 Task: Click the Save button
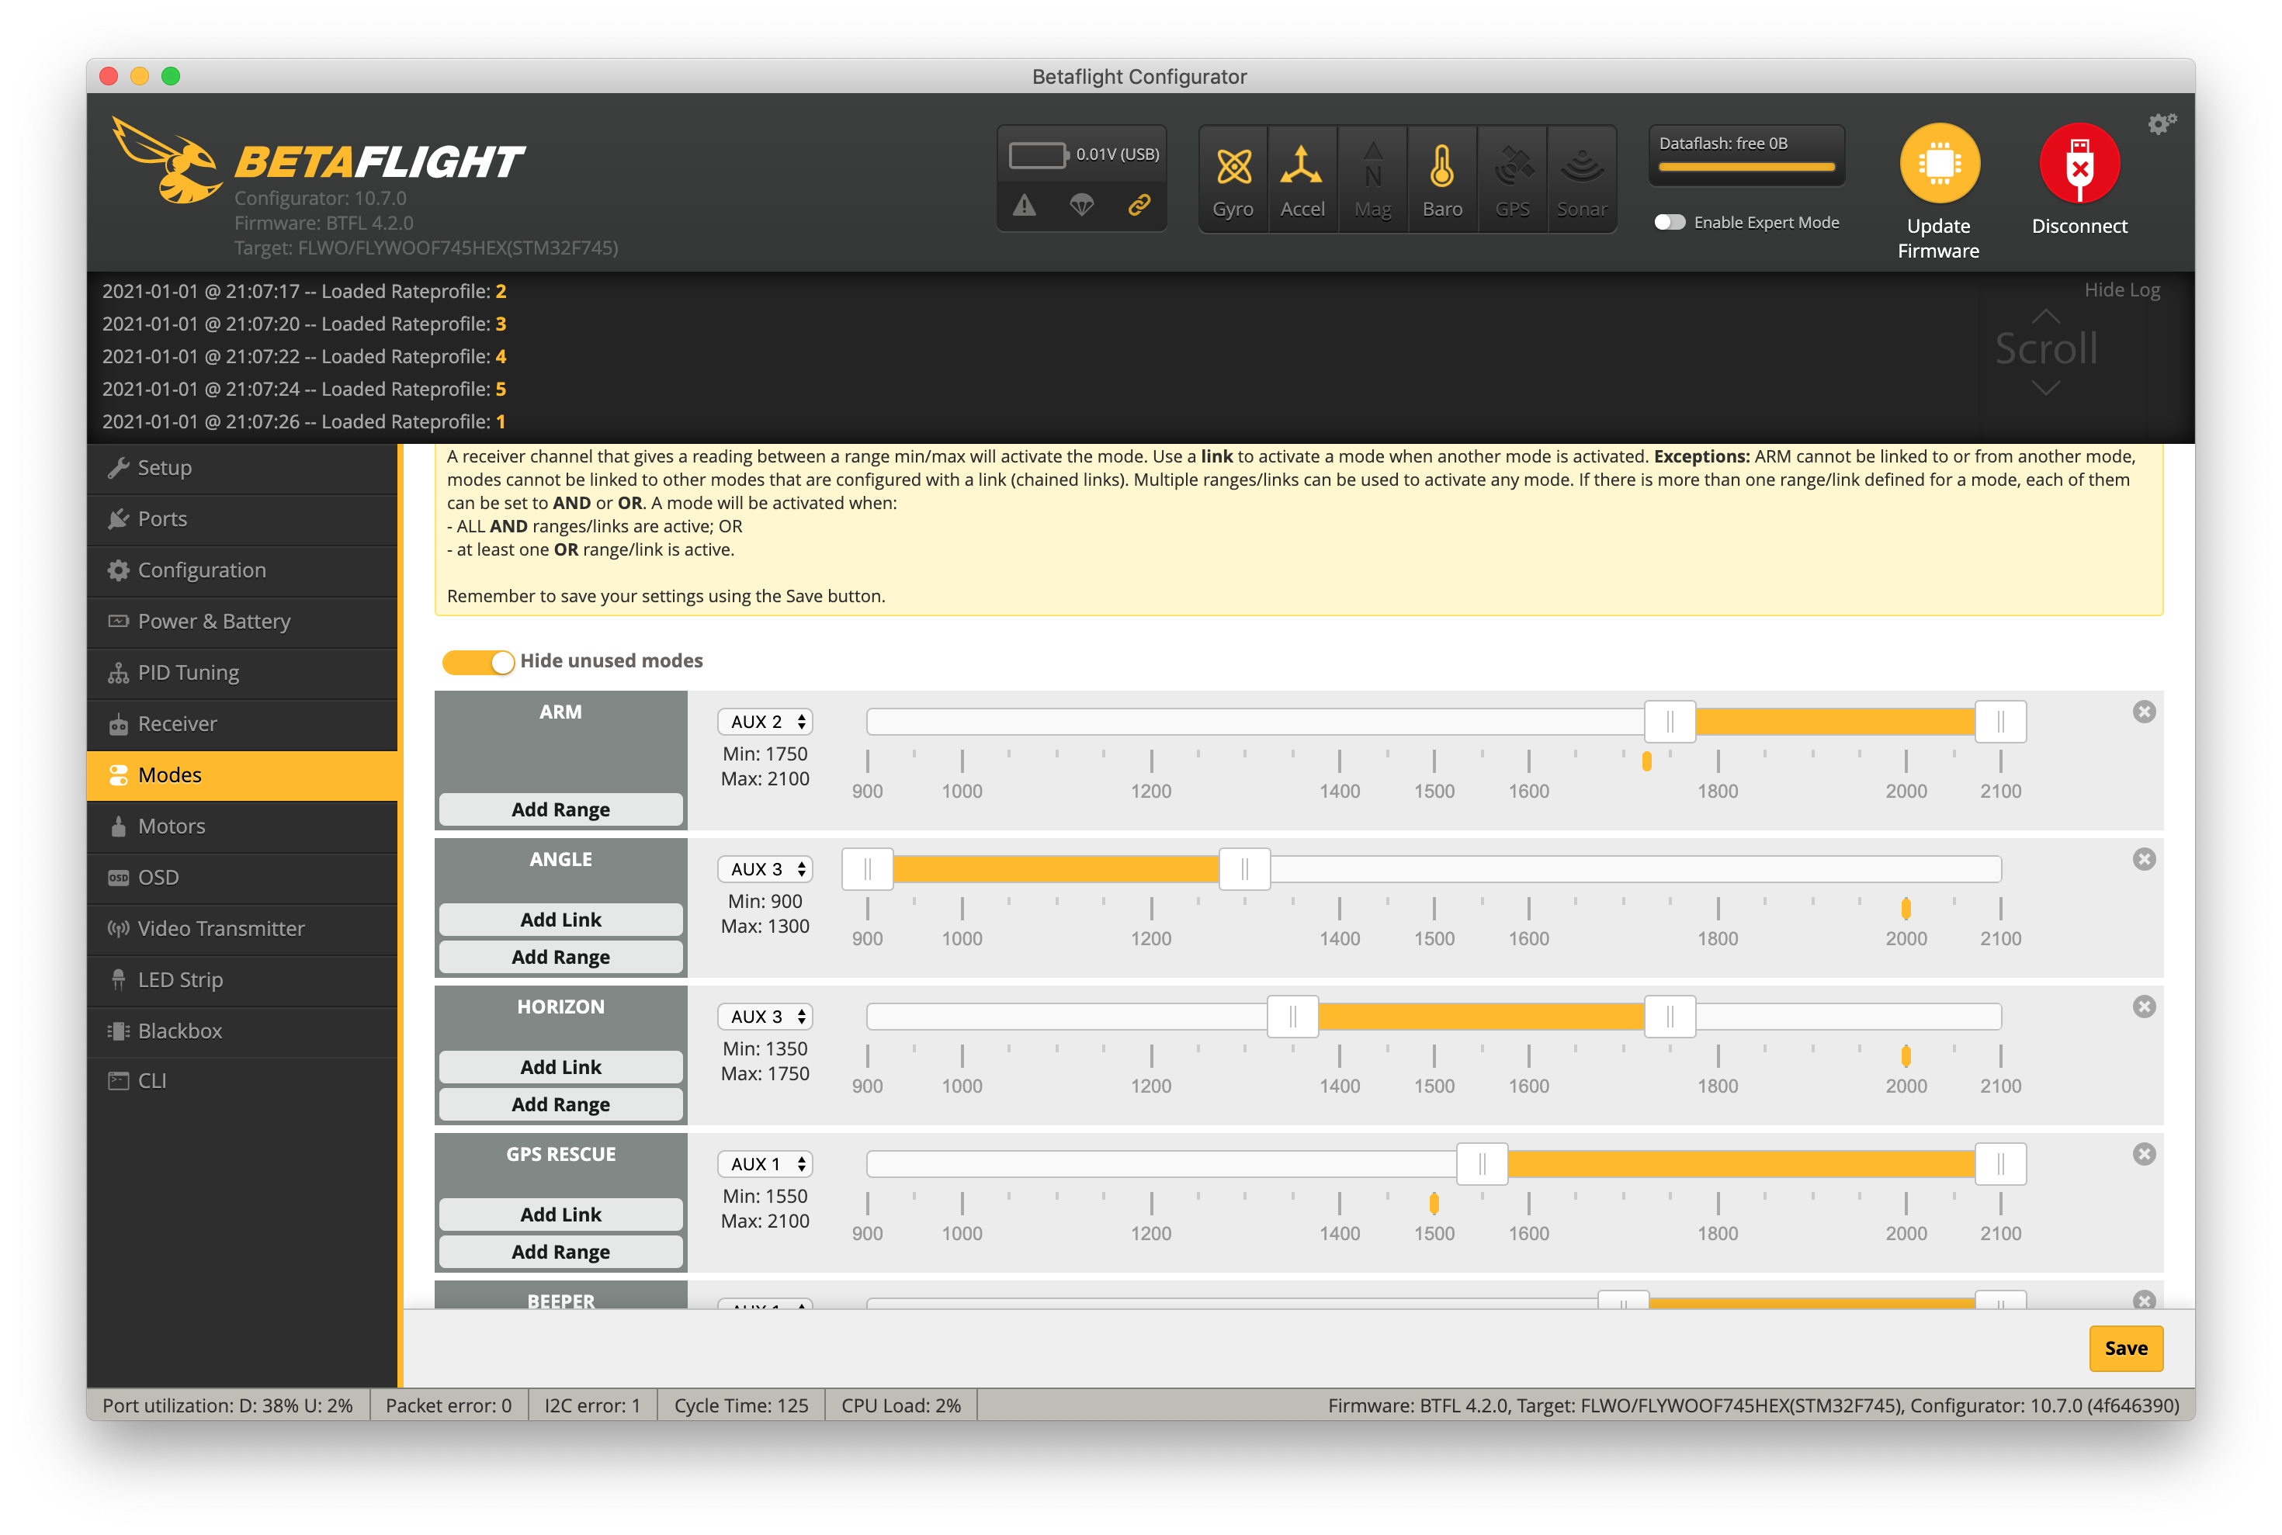2125,1348
